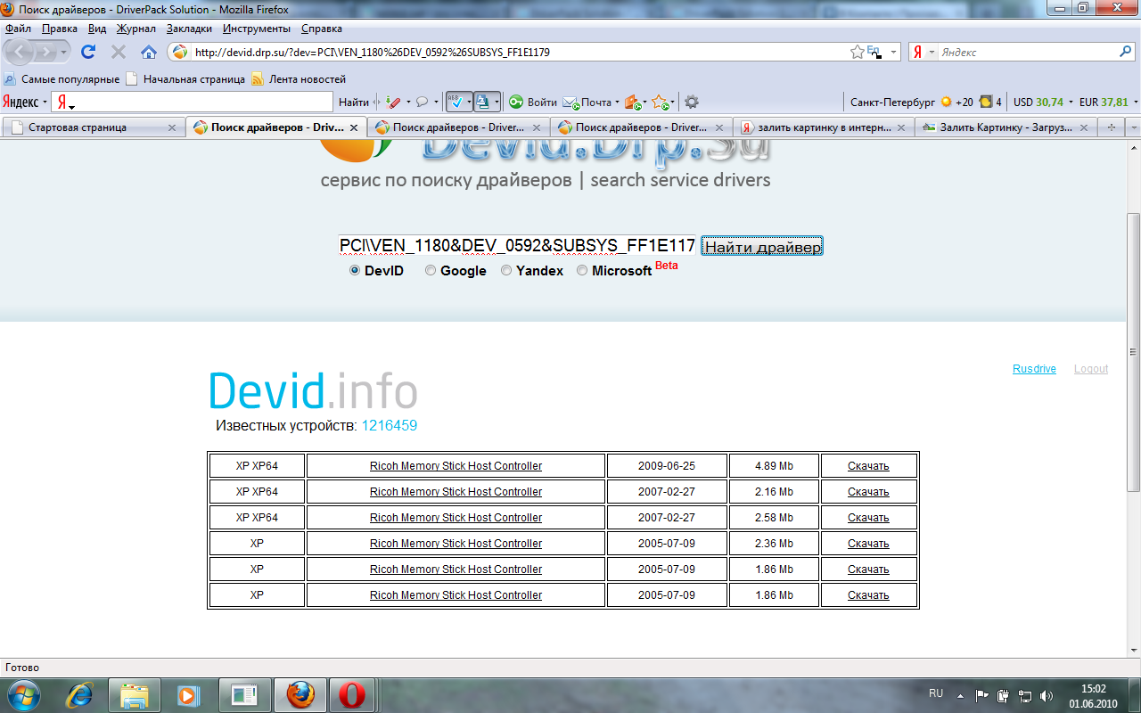Click the vertical page scrollbar thumb
1141x713 pixels.
coord(1134,352)
